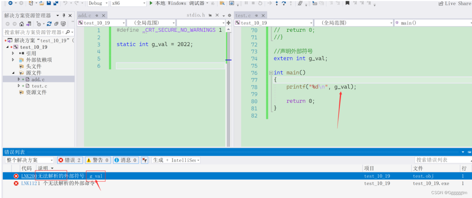Click the error list filter icon

[145, 160]
